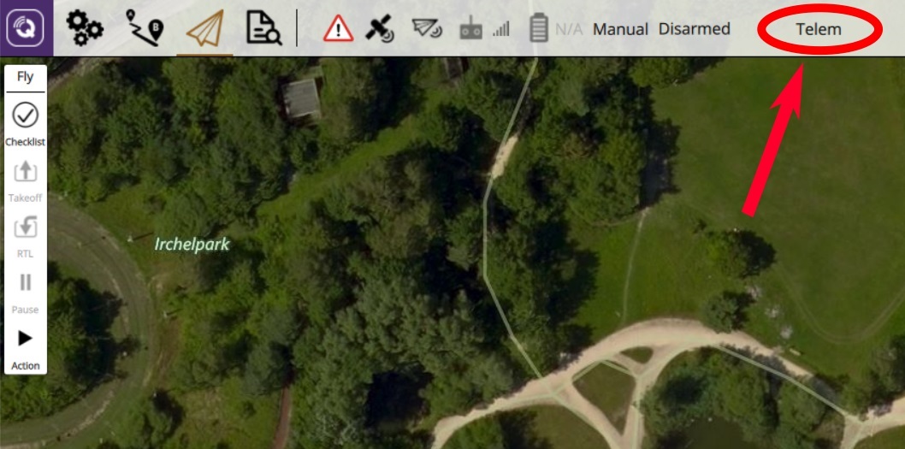Click the QGroundControl logo icon

point(26,28)
